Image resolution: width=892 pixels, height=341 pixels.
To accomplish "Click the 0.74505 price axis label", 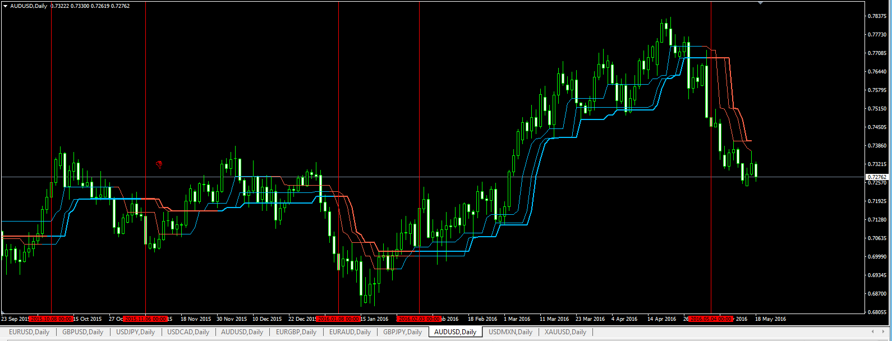I will point(877,127).
